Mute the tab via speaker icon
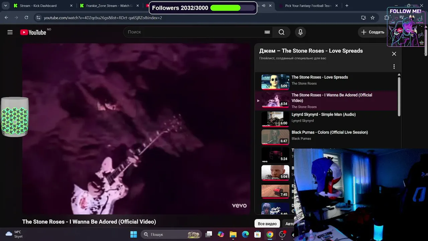This screenshot has width=428, height=241. (263, 6)
